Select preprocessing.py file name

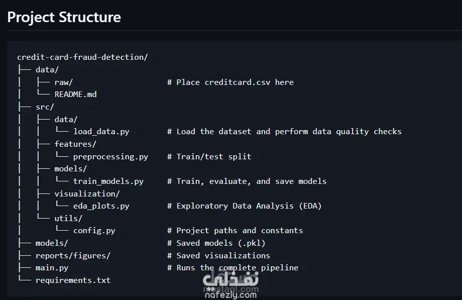click(110, 157)
